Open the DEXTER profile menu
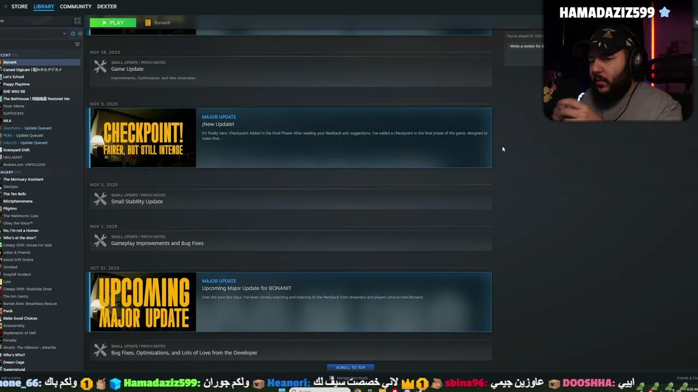The height and width of the screenshot is (392, 698). pos(107,7)
